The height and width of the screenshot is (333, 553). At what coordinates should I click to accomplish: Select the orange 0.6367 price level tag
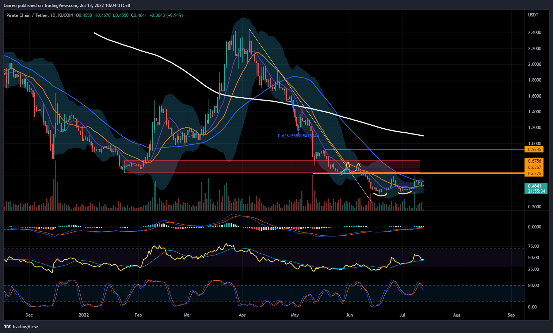(534, 167)
